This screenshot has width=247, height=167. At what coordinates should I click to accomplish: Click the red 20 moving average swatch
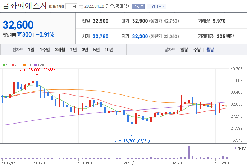(x=13, y=65)
